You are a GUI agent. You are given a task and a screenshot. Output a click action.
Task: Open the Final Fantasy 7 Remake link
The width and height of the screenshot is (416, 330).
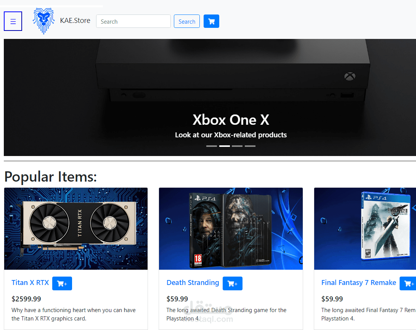[x=359, y=282]
